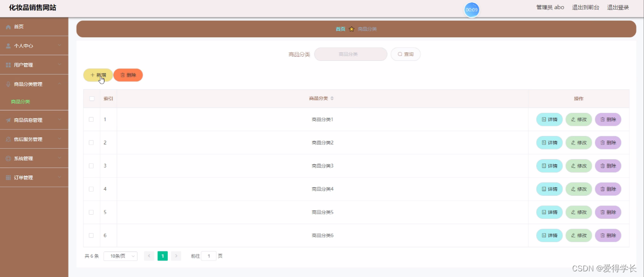
Task: Click the previous page arrow in pagination
Action: pyautogui.click(x=149, y=256)
